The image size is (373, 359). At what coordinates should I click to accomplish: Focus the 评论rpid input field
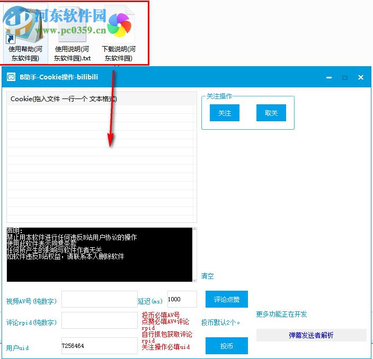point(100,320)
